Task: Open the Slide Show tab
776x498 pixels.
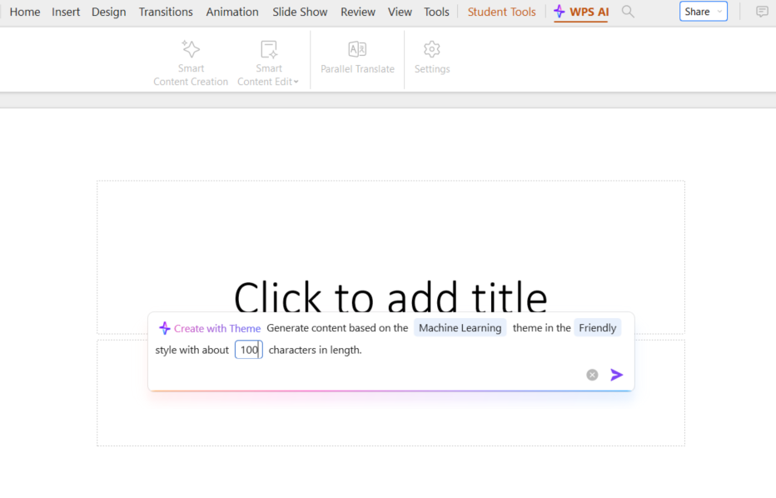Action: (300, 12)
